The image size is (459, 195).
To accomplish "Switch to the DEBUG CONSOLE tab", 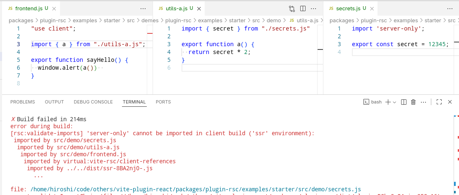I will coord(93,102).
